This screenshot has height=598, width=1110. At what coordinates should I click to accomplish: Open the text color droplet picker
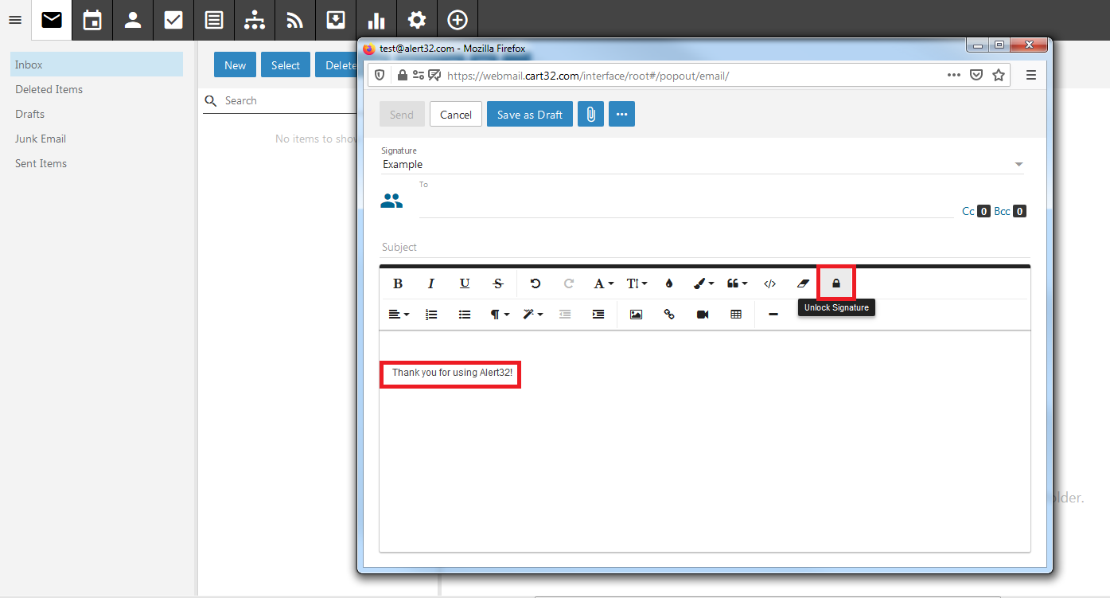pyautogui.click(x=669, y=283)
